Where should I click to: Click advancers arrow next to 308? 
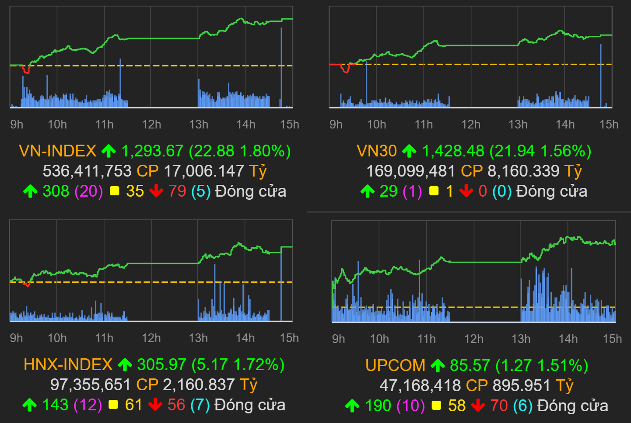(x=30, y=191)
